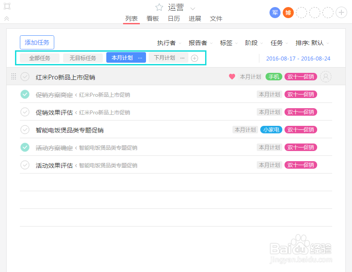Mark 红米Pro新品上市促销 as complete
352x272 pixels.
pyautogui.click(x=25, y=77)
